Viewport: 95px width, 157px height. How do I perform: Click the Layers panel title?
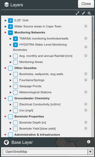tap(16, 5)
